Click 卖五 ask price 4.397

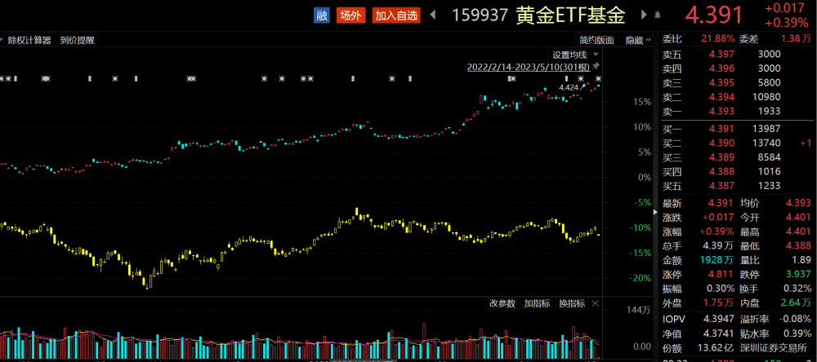(x=721, y=55)
